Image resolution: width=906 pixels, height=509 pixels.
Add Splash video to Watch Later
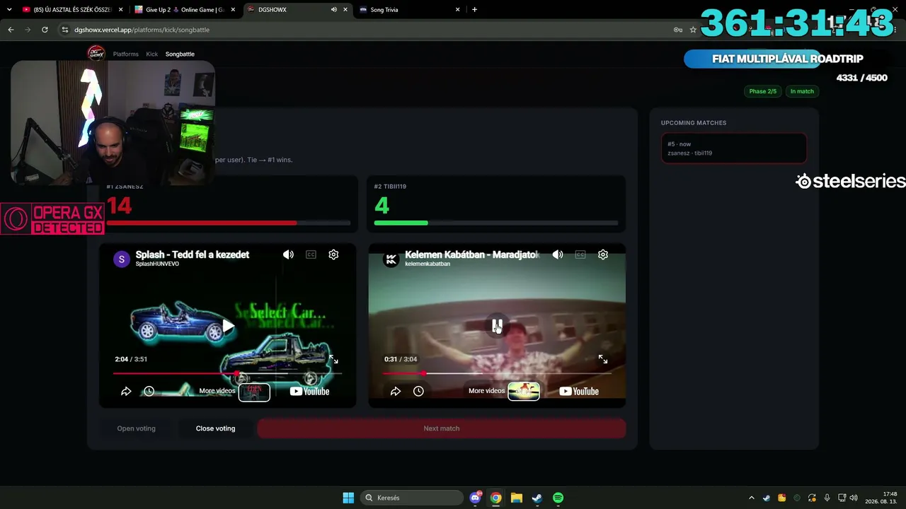click(149, 391)
